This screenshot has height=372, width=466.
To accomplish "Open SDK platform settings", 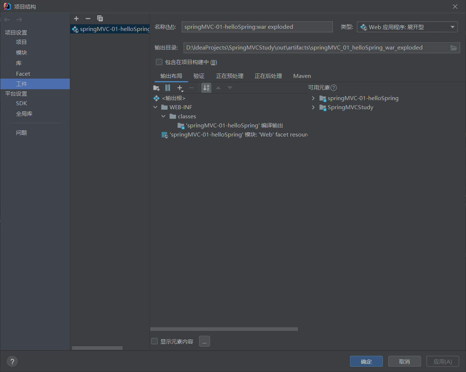I will tap(21, 103).
